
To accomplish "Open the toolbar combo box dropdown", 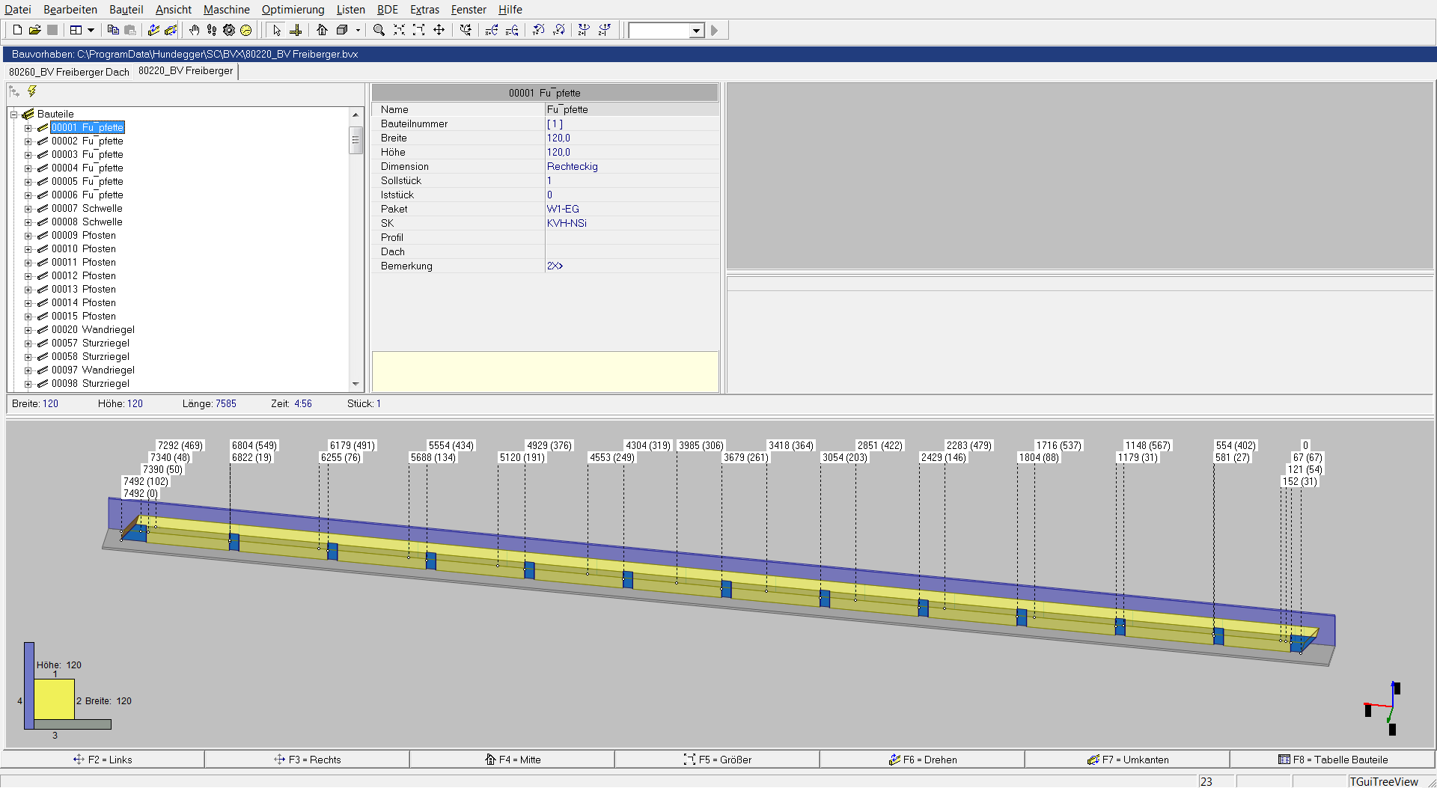I will [x=696, y=31].
